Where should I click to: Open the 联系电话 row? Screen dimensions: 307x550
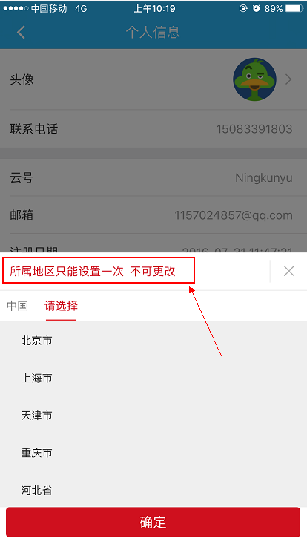coord(153,129)
